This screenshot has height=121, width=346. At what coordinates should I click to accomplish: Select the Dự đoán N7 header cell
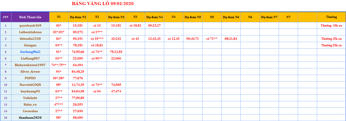[x=269, y=17]
